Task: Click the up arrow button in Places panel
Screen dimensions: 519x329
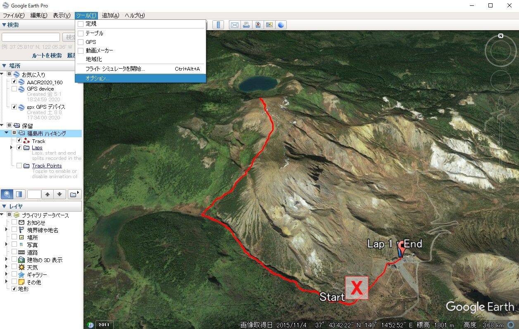Action: click(48, 194)
